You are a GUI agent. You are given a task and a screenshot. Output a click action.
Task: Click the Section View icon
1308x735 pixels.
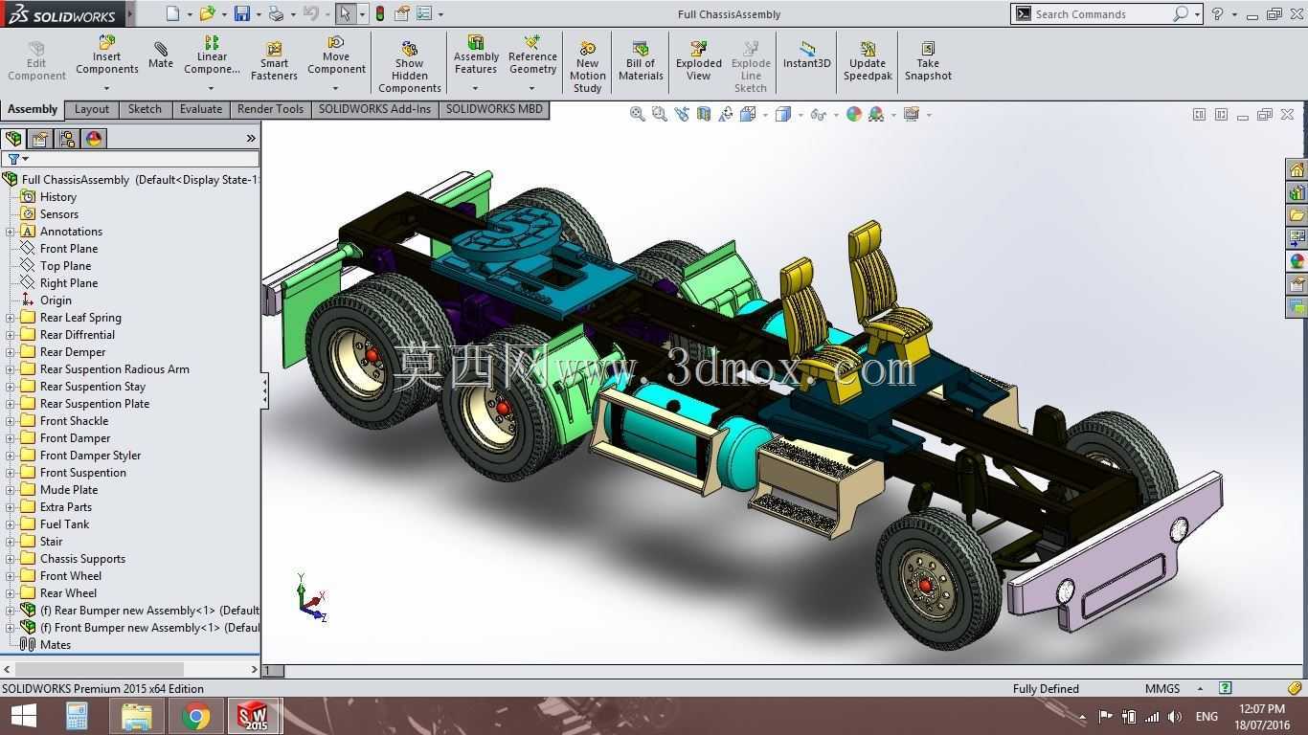tap(704, 114)
